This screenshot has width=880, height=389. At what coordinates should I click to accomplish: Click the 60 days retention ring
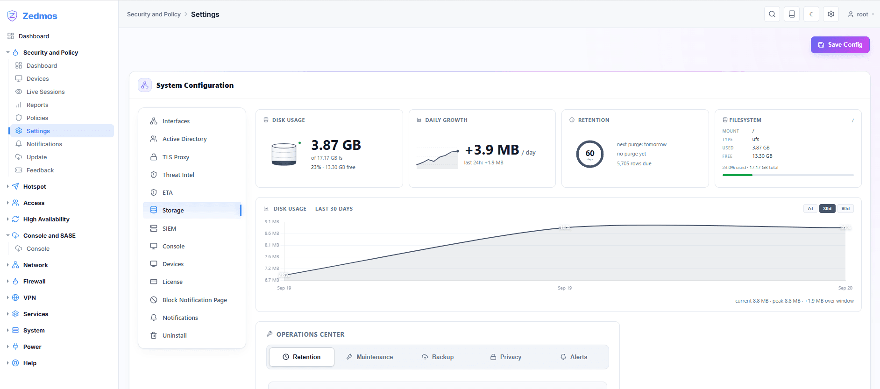(590, 154)
